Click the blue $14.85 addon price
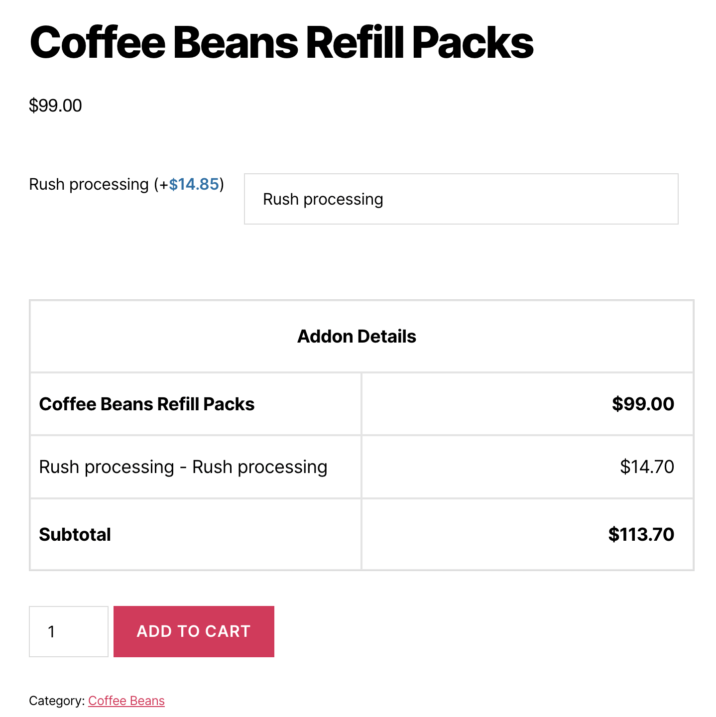This screenshot has width=716, height=717. (194, 184)
